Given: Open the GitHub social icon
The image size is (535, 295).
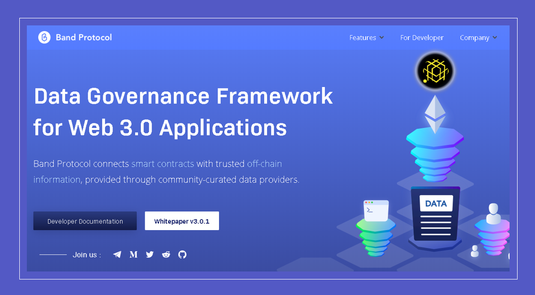Looking at the screenshot, I should pyautogui.click(x=183, y=255).
